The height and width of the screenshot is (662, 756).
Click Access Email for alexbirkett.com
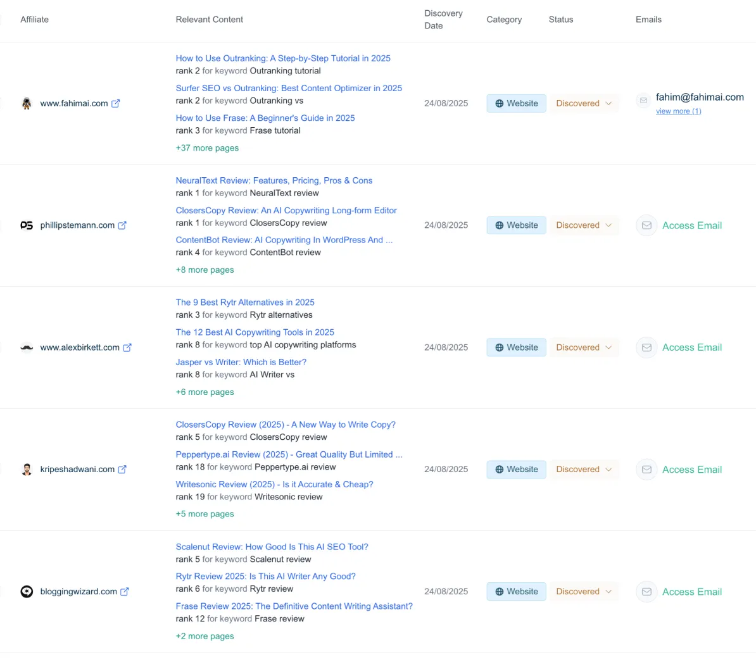tap(692, 347)
